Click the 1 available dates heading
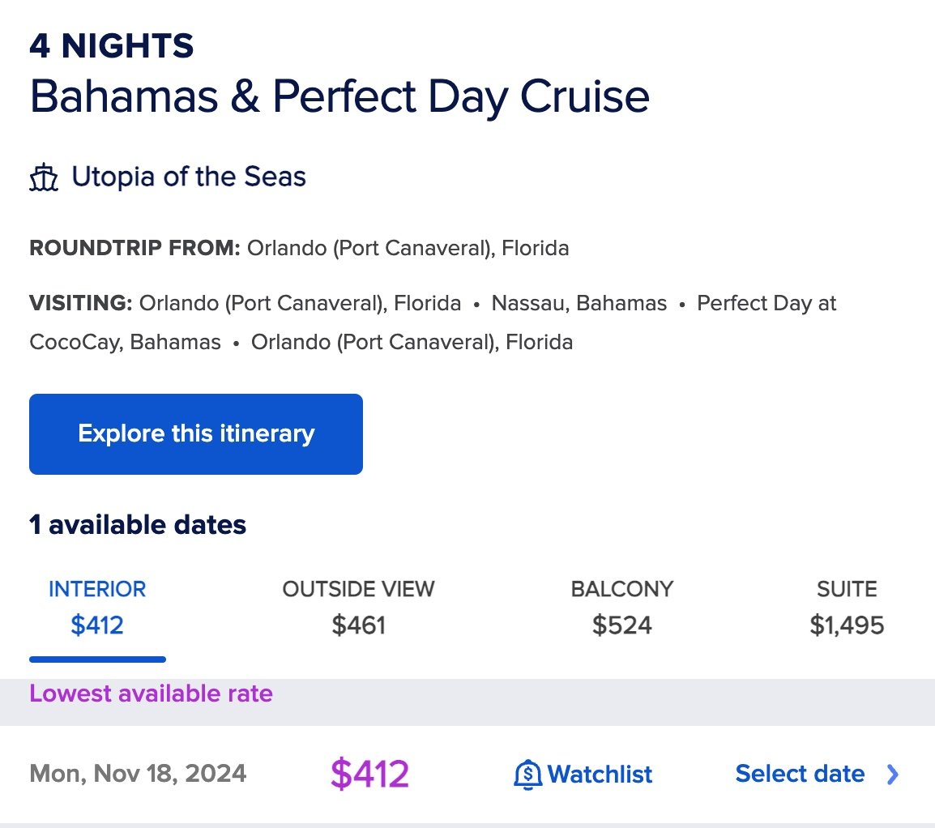 point(138,525)
